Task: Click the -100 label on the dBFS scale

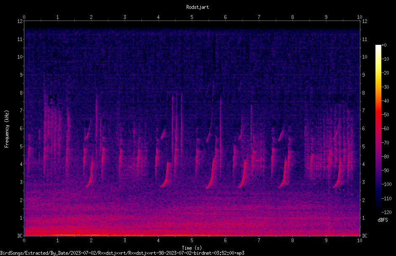Action: point(386,184)
